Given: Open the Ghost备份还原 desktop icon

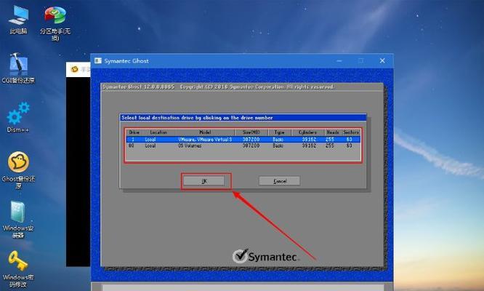Looking at the screenshot, I should pyautogui.click(x=18, y=170).
